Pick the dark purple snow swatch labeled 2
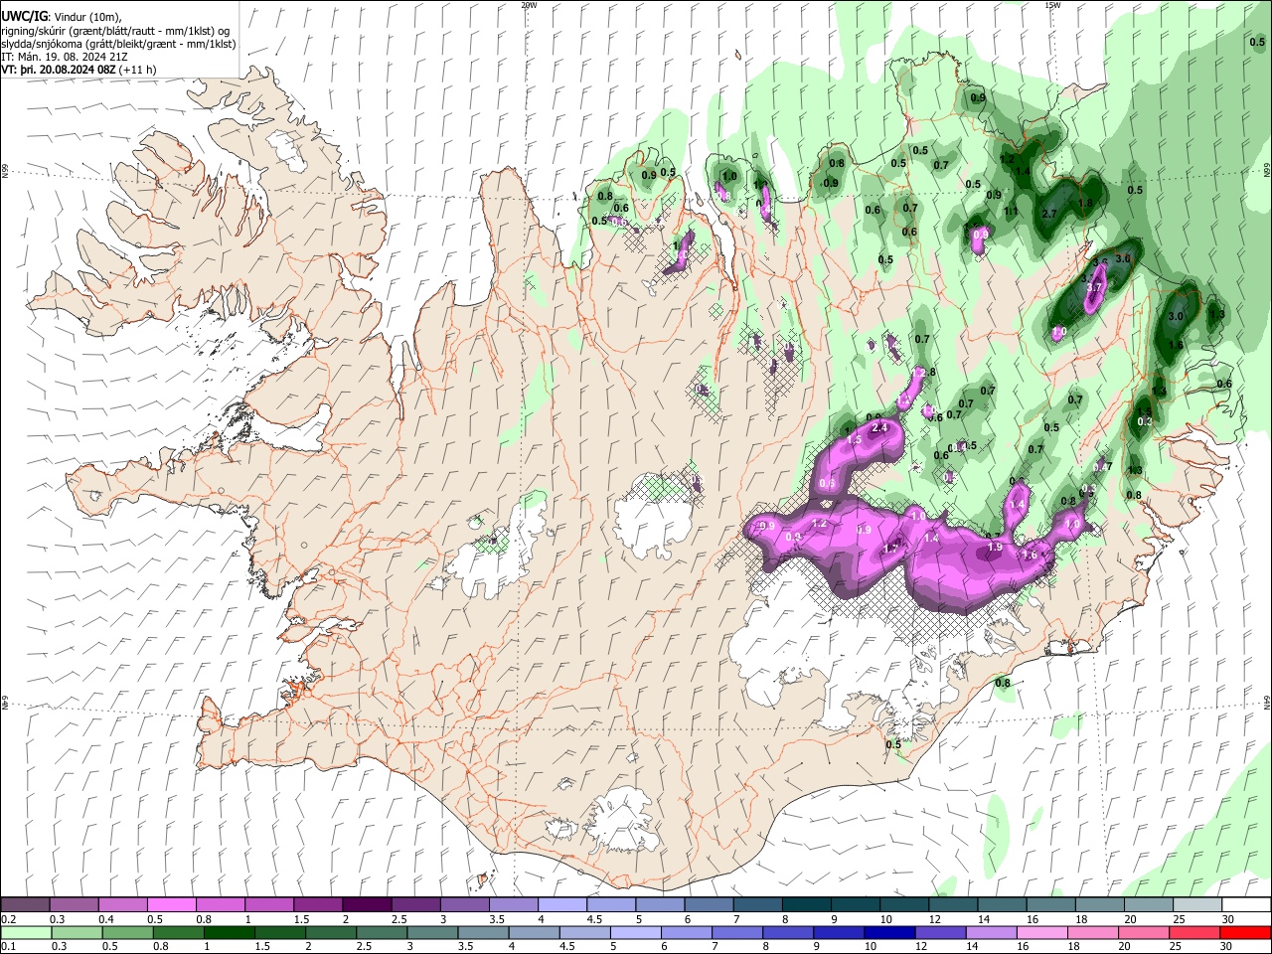Image resolution: width=1272 pixels, height=954 pixels. (x=366, y=905)
